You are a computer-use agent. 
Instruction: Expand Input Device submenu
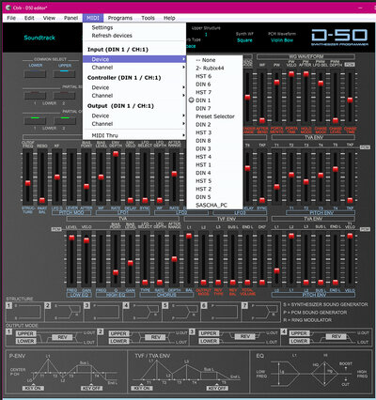(134, 59)
